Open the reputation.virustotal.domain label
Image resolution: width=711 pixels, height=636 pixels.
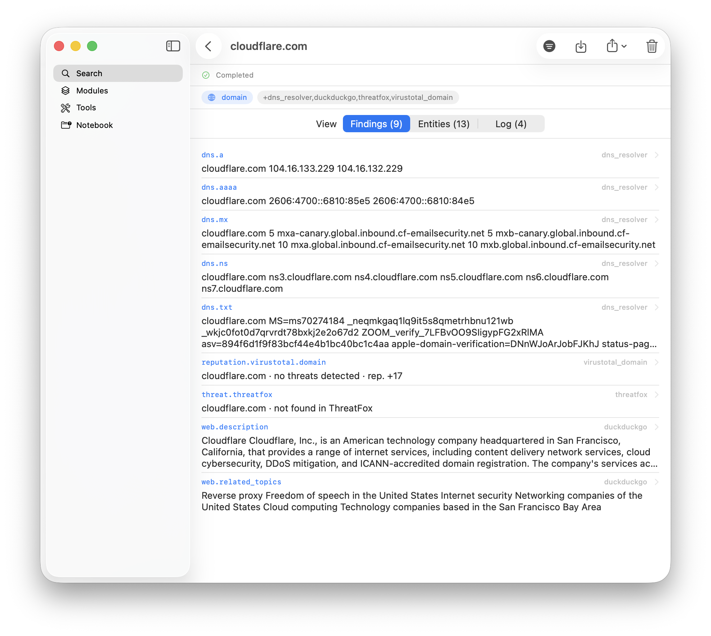(x=264, y=362)
